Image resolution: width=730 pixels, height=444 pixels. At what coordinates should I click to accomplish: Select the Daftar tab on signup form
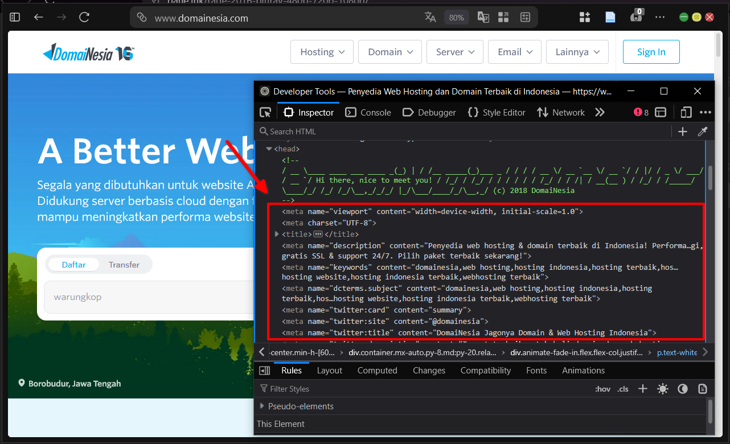75,264
